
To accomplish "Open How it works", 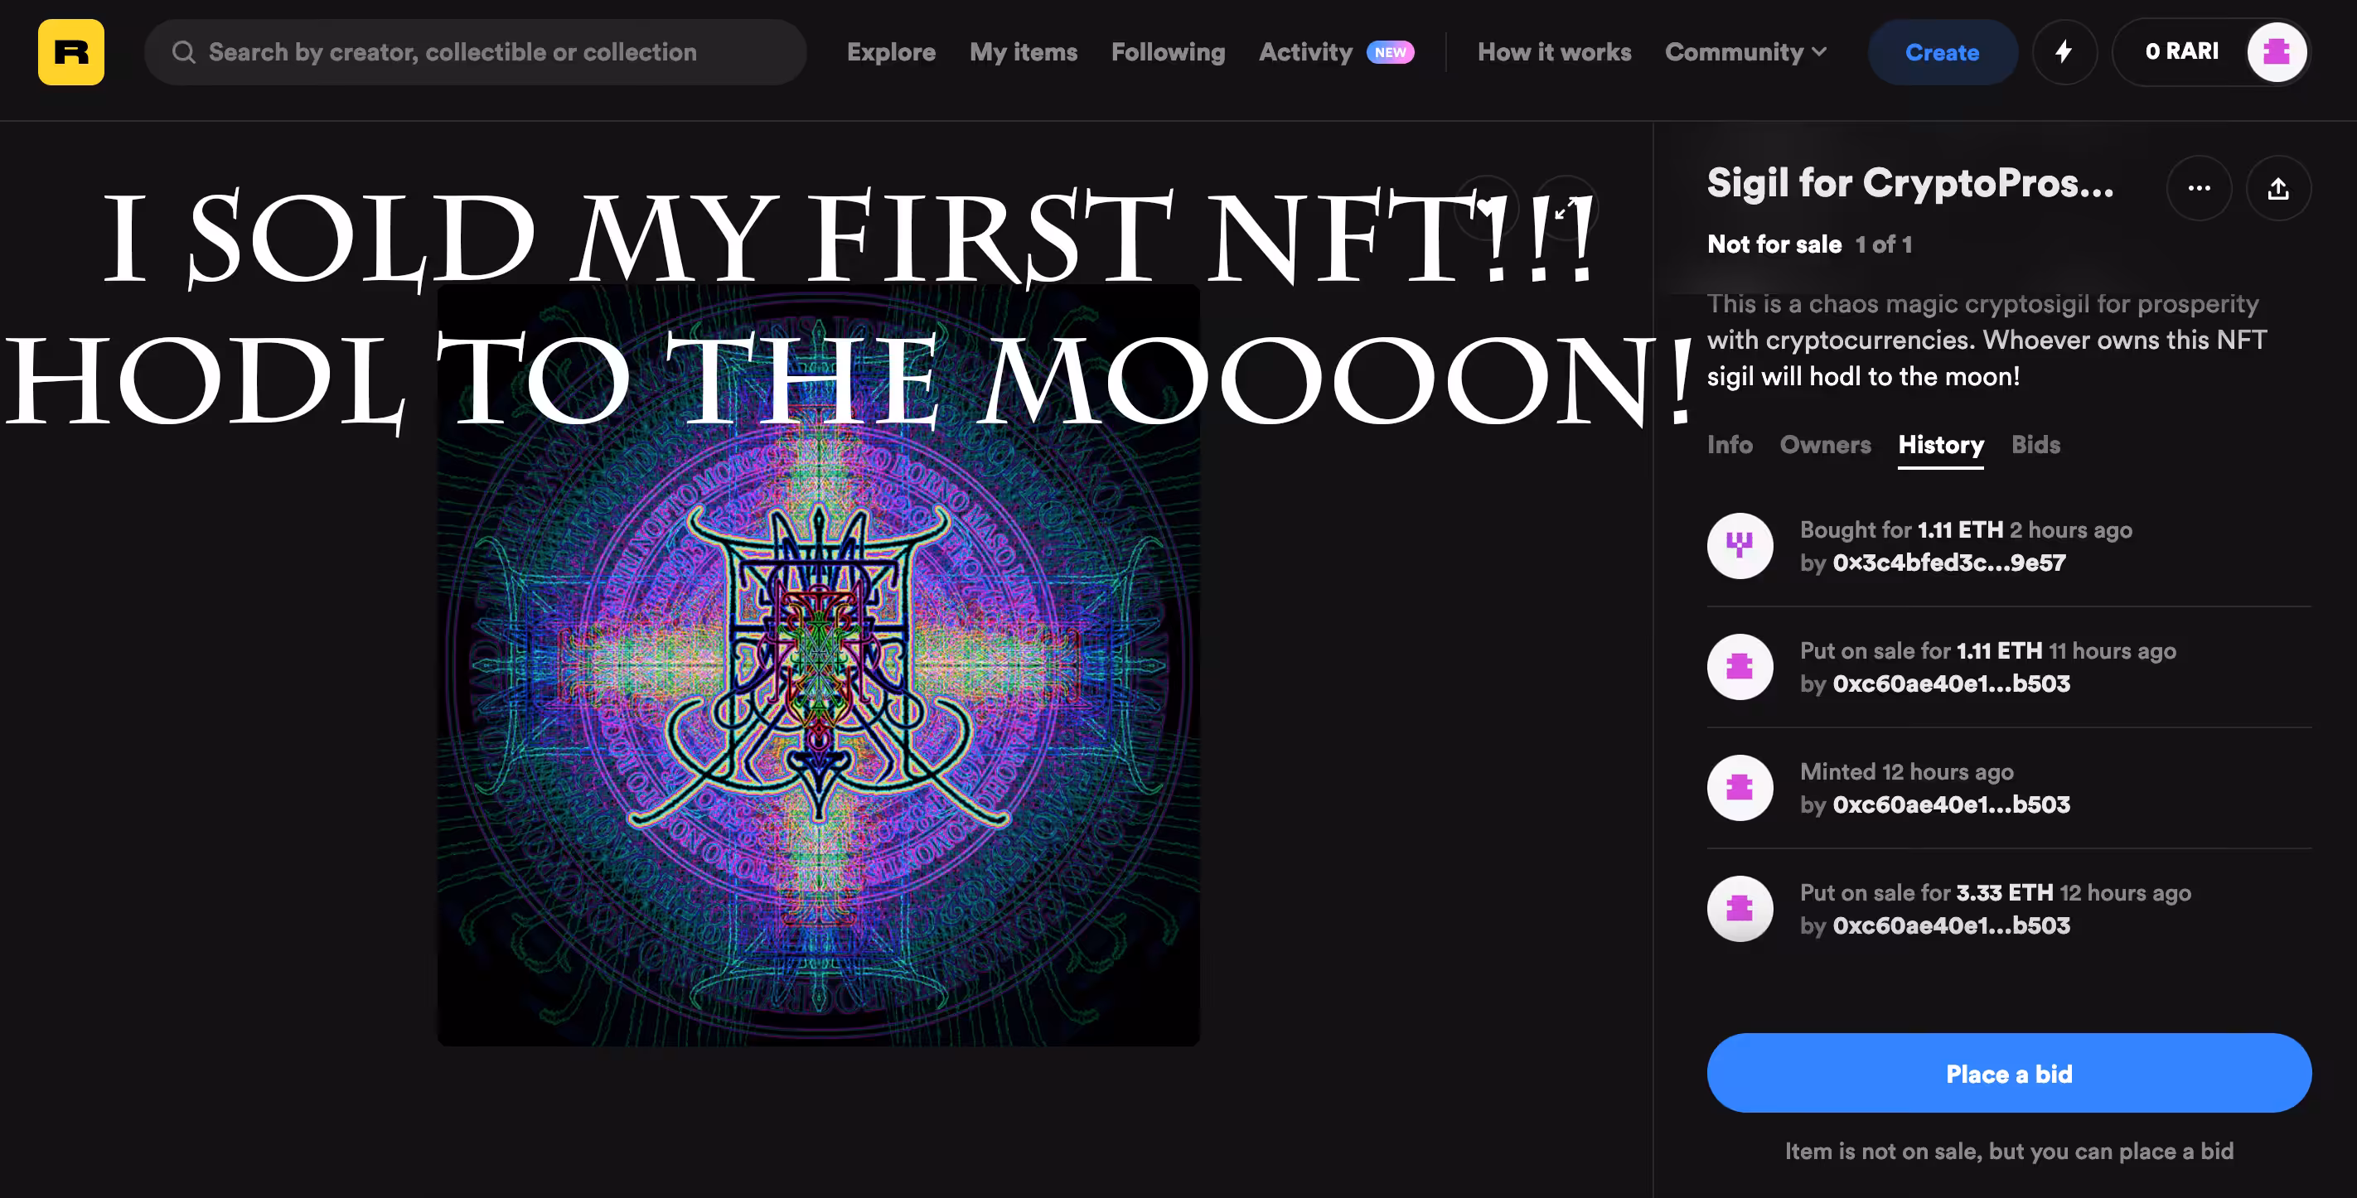I will tap(1554, 52).
